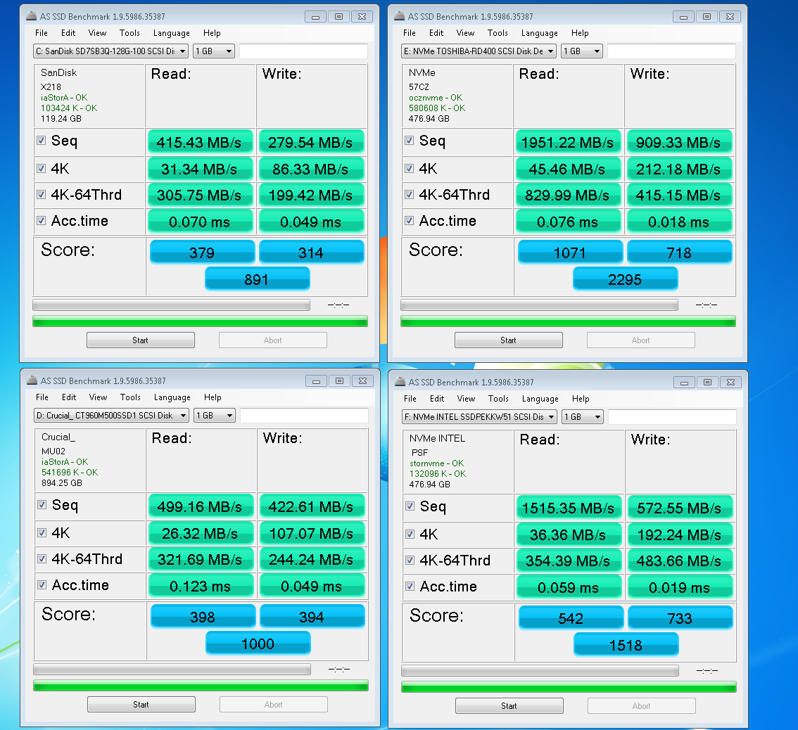This screenshot has width=798, height=730.
Task: Click green progress bar in INTEL window
Action: point(569,687)
